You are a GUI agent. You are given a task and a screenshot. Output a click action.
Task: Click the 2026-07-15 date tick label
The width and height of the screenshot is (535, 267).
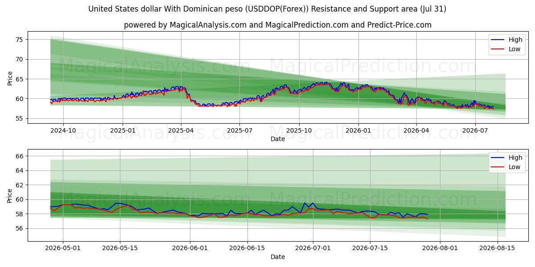coord(370,248)
